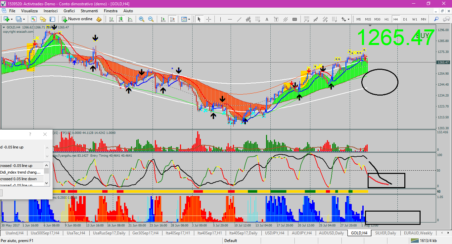Image resolution: width=452 pixels, height=244 pixels.
Task: Click the Nuovo ordine button
Action: pyautogui.click(x=77, y=19)
